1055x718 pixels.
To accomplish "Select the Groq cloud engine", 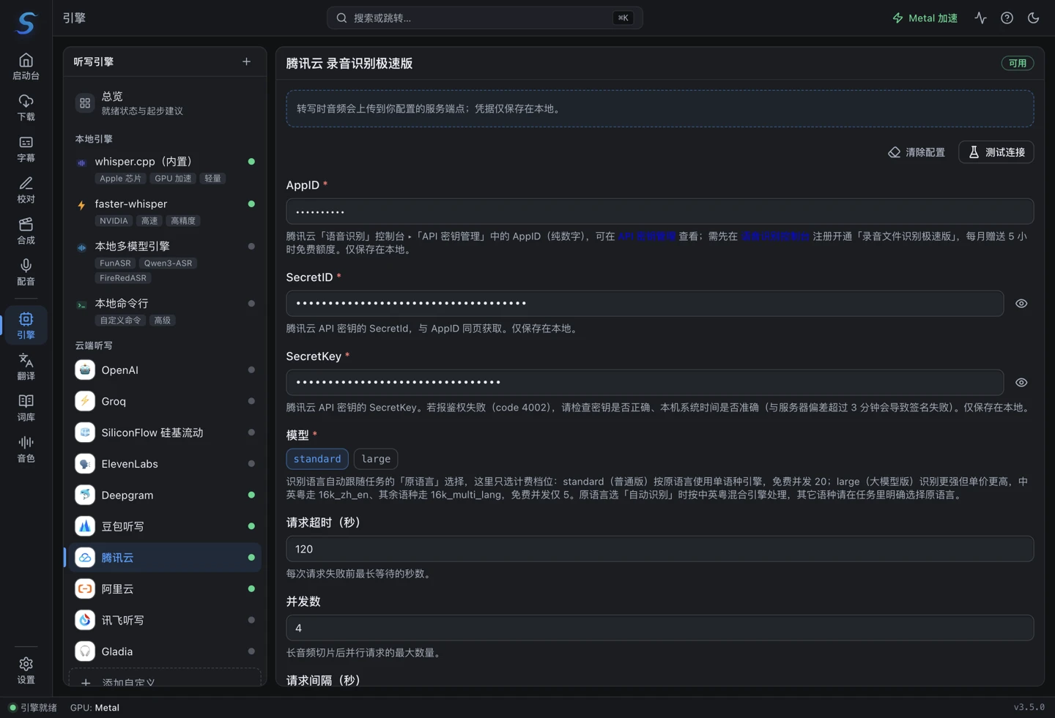I will [x=165, y=401].
